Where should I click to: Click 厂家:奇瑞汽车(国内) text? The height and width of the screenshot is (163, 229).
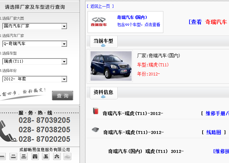pyautogui.click(x=158, y=56)
